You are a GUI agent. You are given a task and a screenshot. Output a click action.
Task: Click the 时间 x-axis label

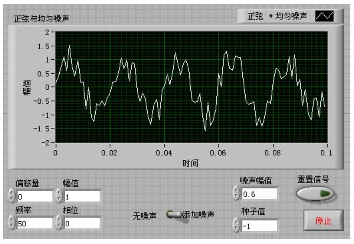[190, 163]
